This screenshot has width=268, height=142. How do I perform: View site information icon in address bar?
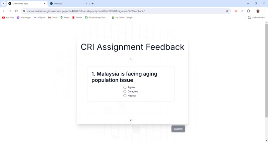click(x=24, y=11)
